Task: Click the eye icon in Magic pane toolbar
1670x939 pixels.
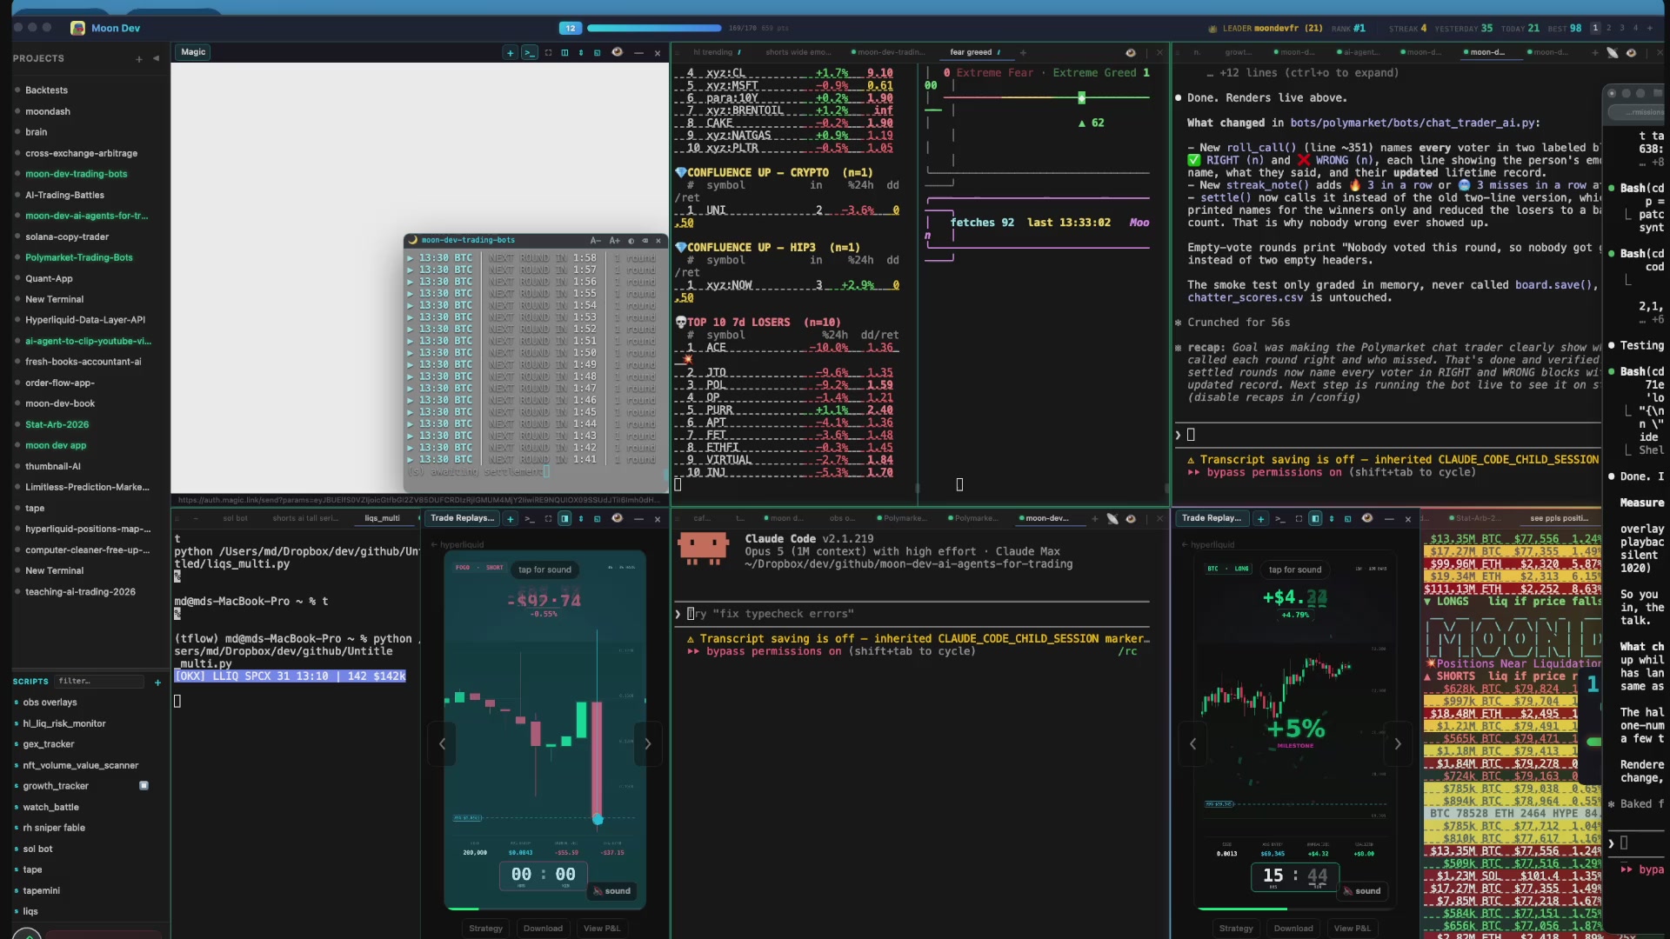Action: [x=618, y=52]
